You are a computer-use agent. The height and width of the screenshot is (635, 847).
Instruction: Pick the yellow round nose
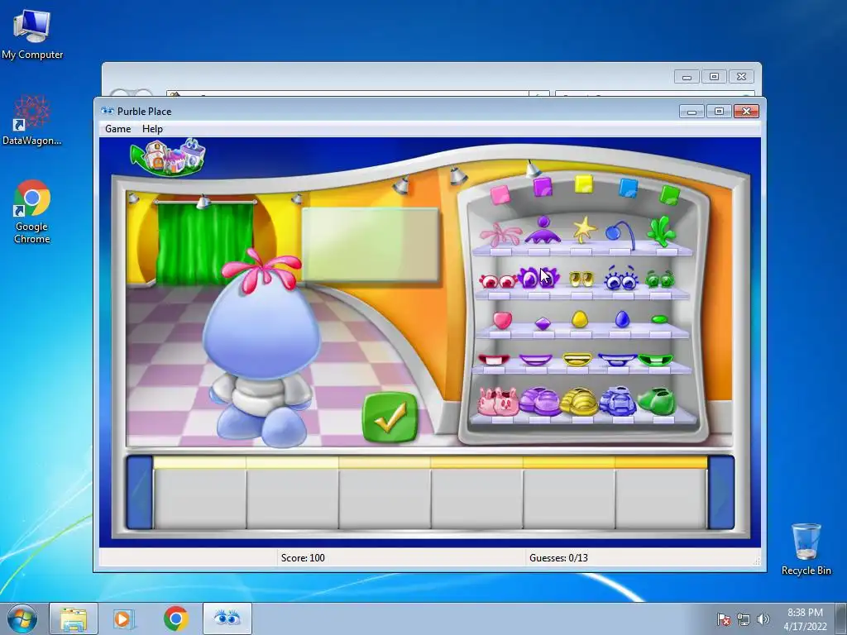click(580, 319)
